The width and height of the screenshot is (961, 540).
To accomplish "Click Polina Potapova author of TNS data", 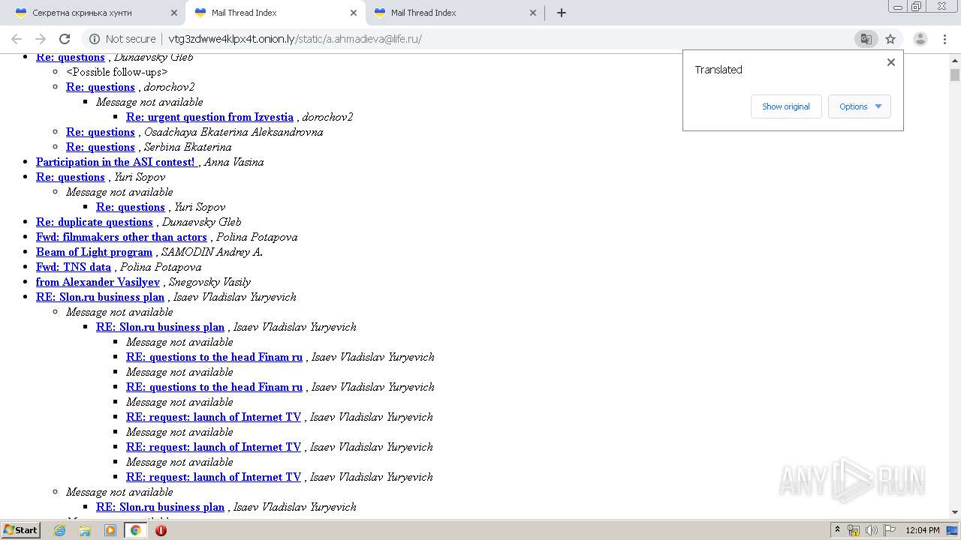I will point(161,267).
